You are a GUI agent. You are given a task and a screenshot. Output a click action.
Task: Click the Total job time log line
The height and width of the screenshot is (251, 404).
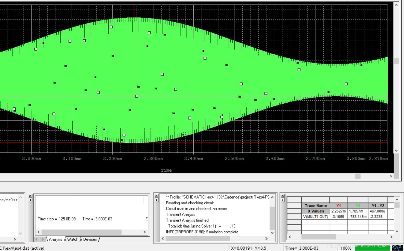(202, 226)
